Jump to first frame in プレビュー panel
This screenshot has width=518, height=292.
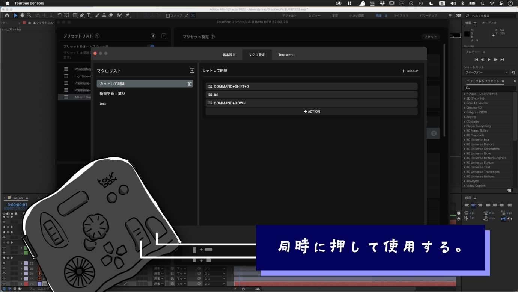pos(476,59)
